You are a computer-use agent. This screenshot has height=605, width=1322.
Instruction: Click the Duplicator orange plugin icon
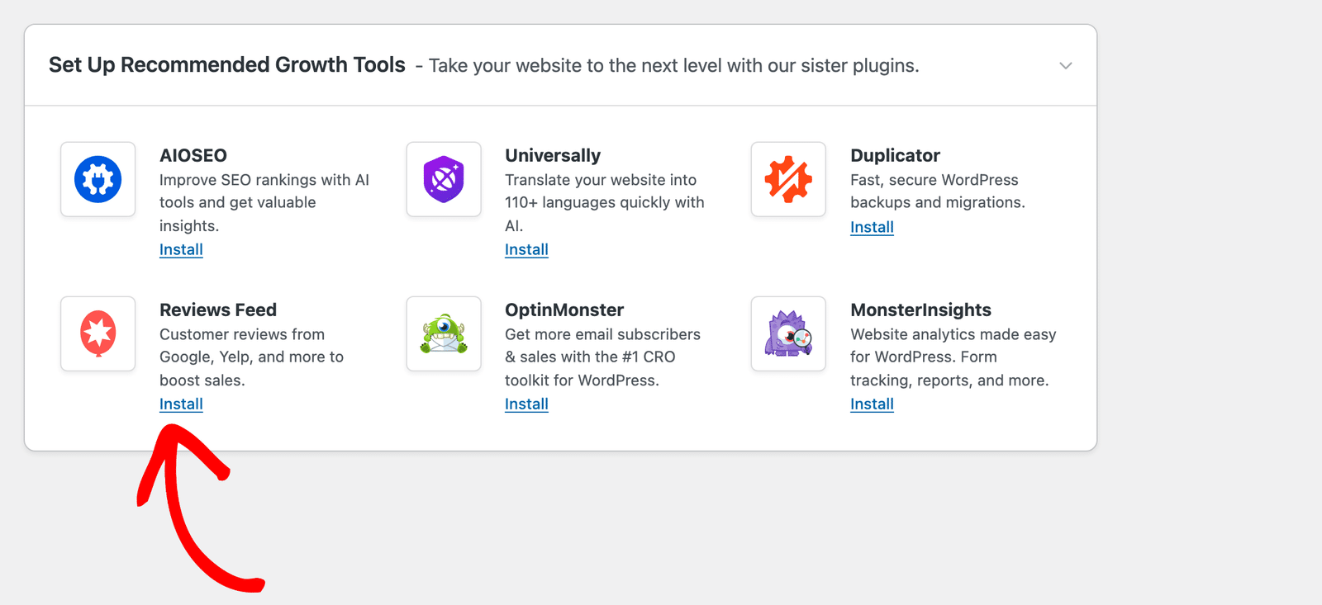tap(788, 179)
